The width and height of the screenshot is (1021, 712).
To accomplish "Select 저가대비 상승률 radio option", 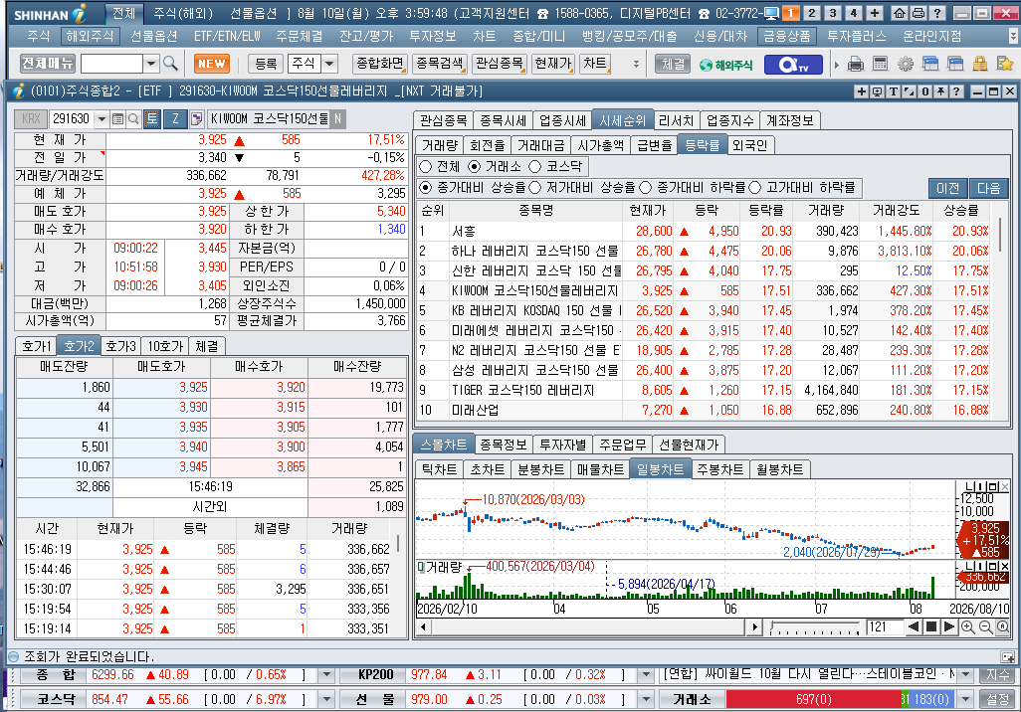I will pyautogui.click(x=535, y=187).
